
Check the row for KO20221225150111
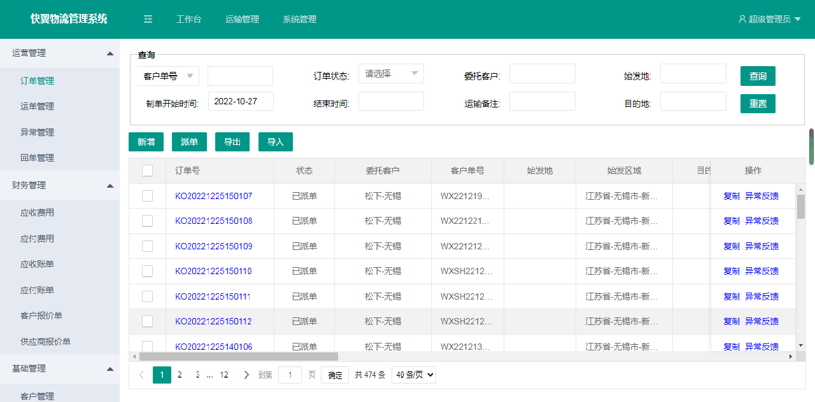(x=147, y=296)
